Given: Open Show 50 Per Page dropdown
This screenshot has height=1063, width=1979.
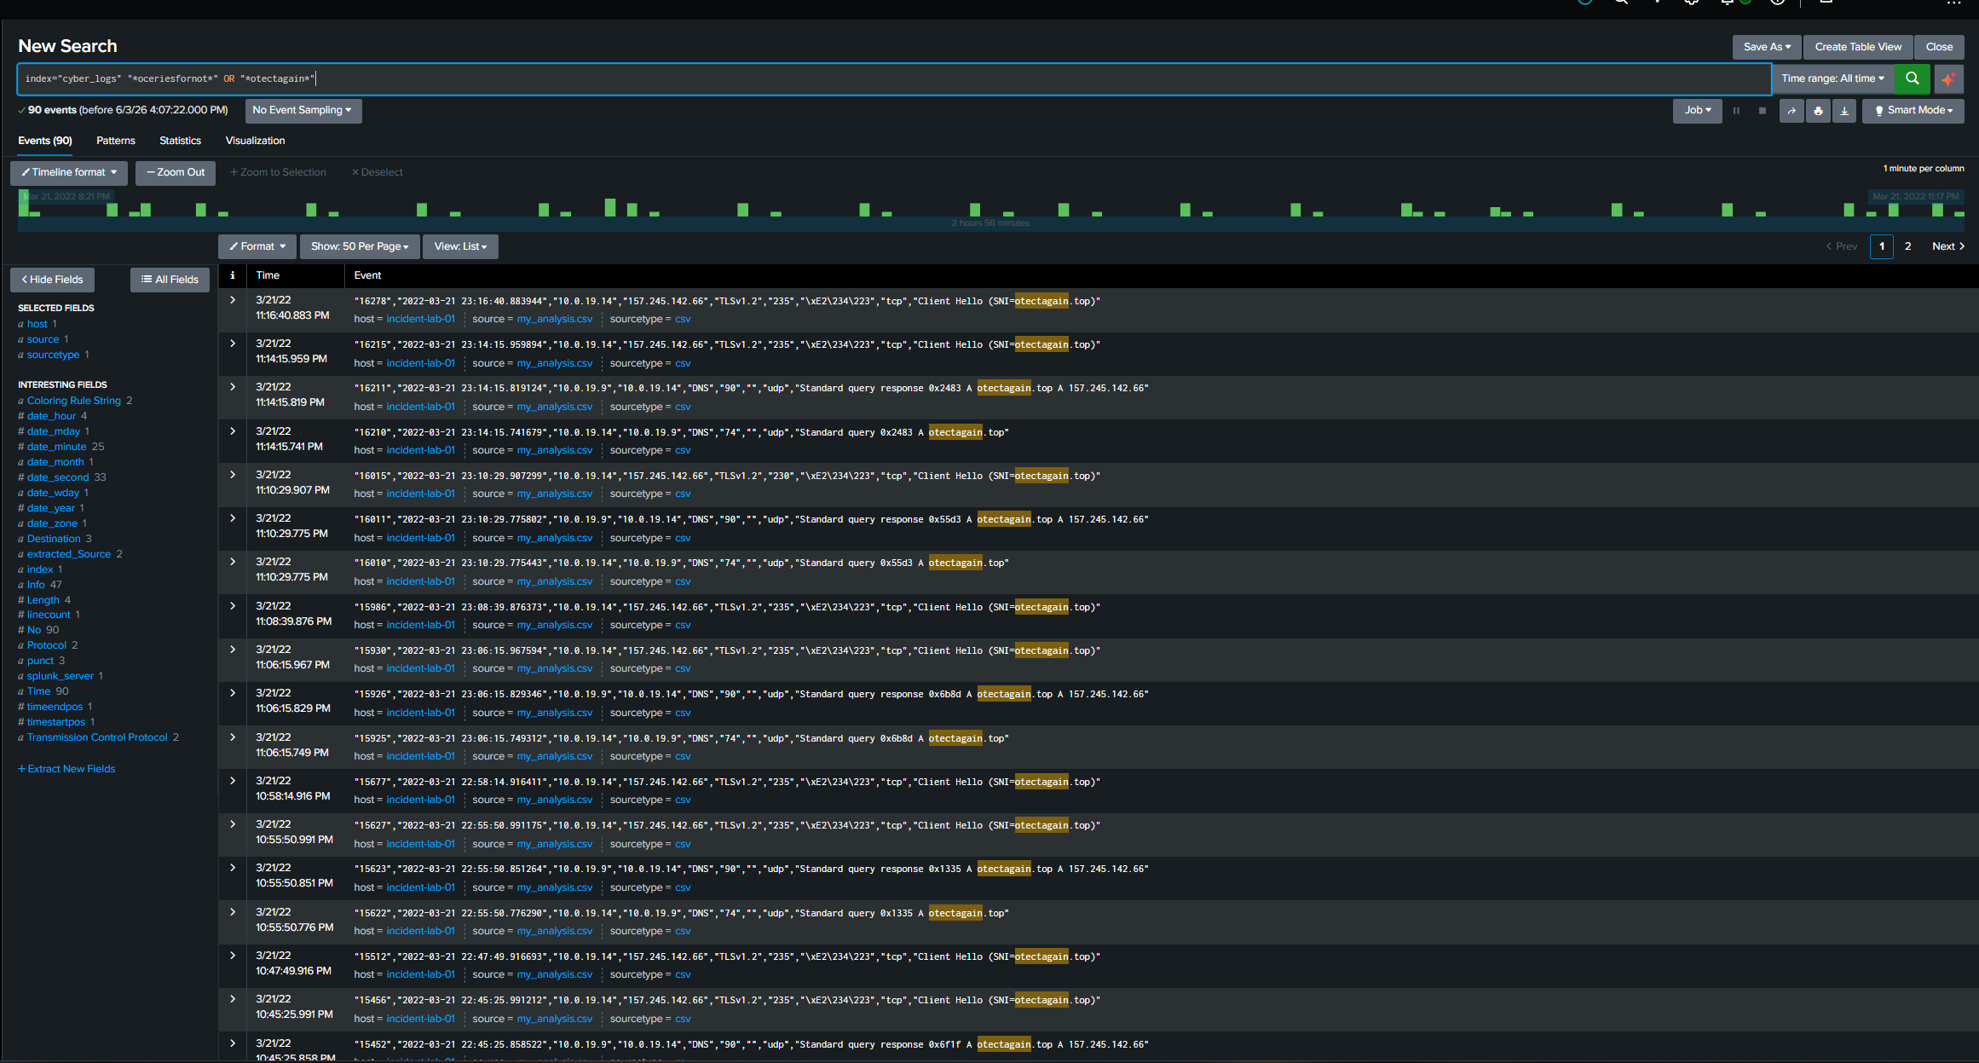Looking at the screenshot, I should point(360,246).
